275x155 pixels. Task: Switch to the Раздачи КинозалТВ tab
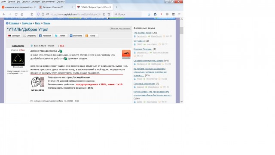click(x=53, y=7)
